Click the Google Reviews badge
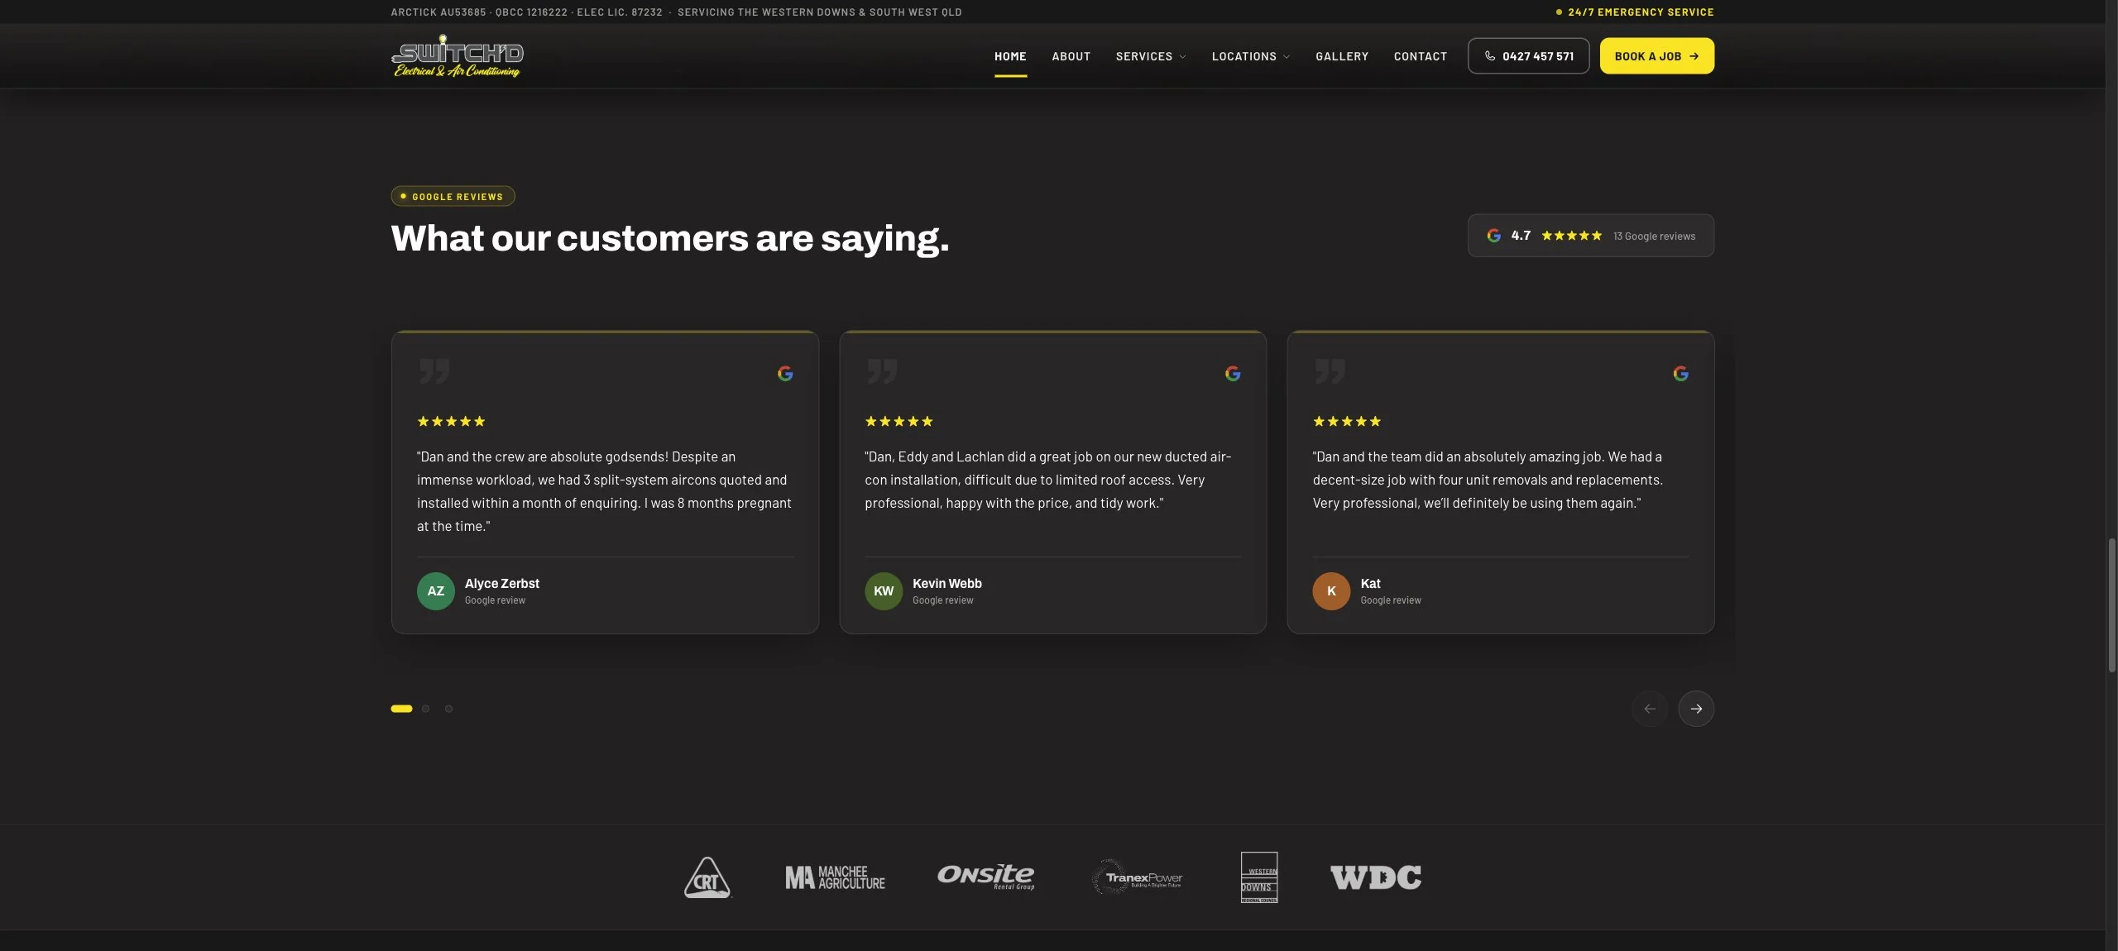Image resolution: width=2118 pixels, height=951 pixels. (453, 197)
